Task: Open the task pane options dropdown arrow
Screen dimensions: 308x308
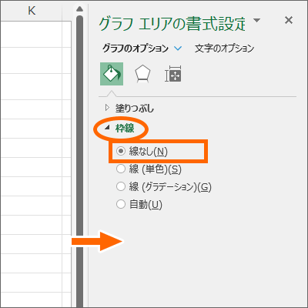Action: pyautogui.click(x=256, y=20)
